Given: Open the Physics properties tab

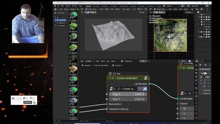Looking at the screenshot, I should pyautogui.click(x=196, y=103).
